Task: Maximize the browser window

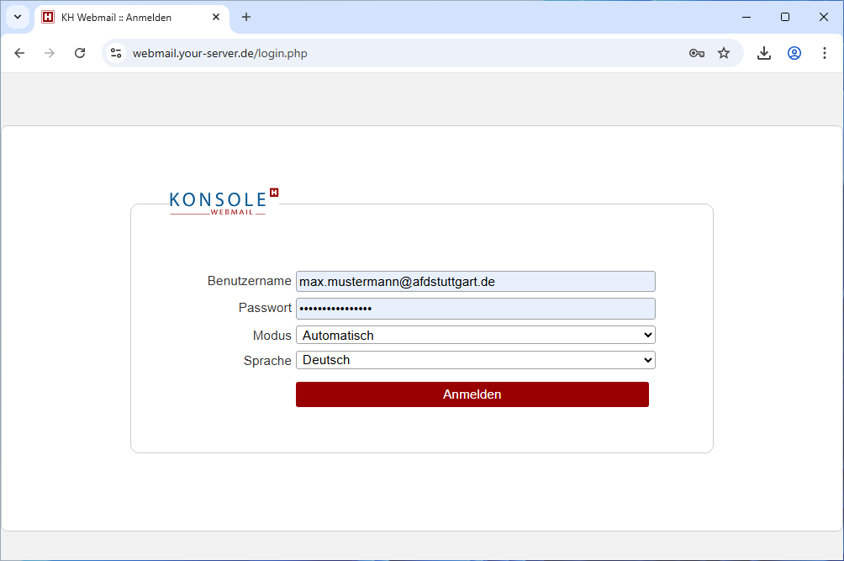Action: [785, 17]
